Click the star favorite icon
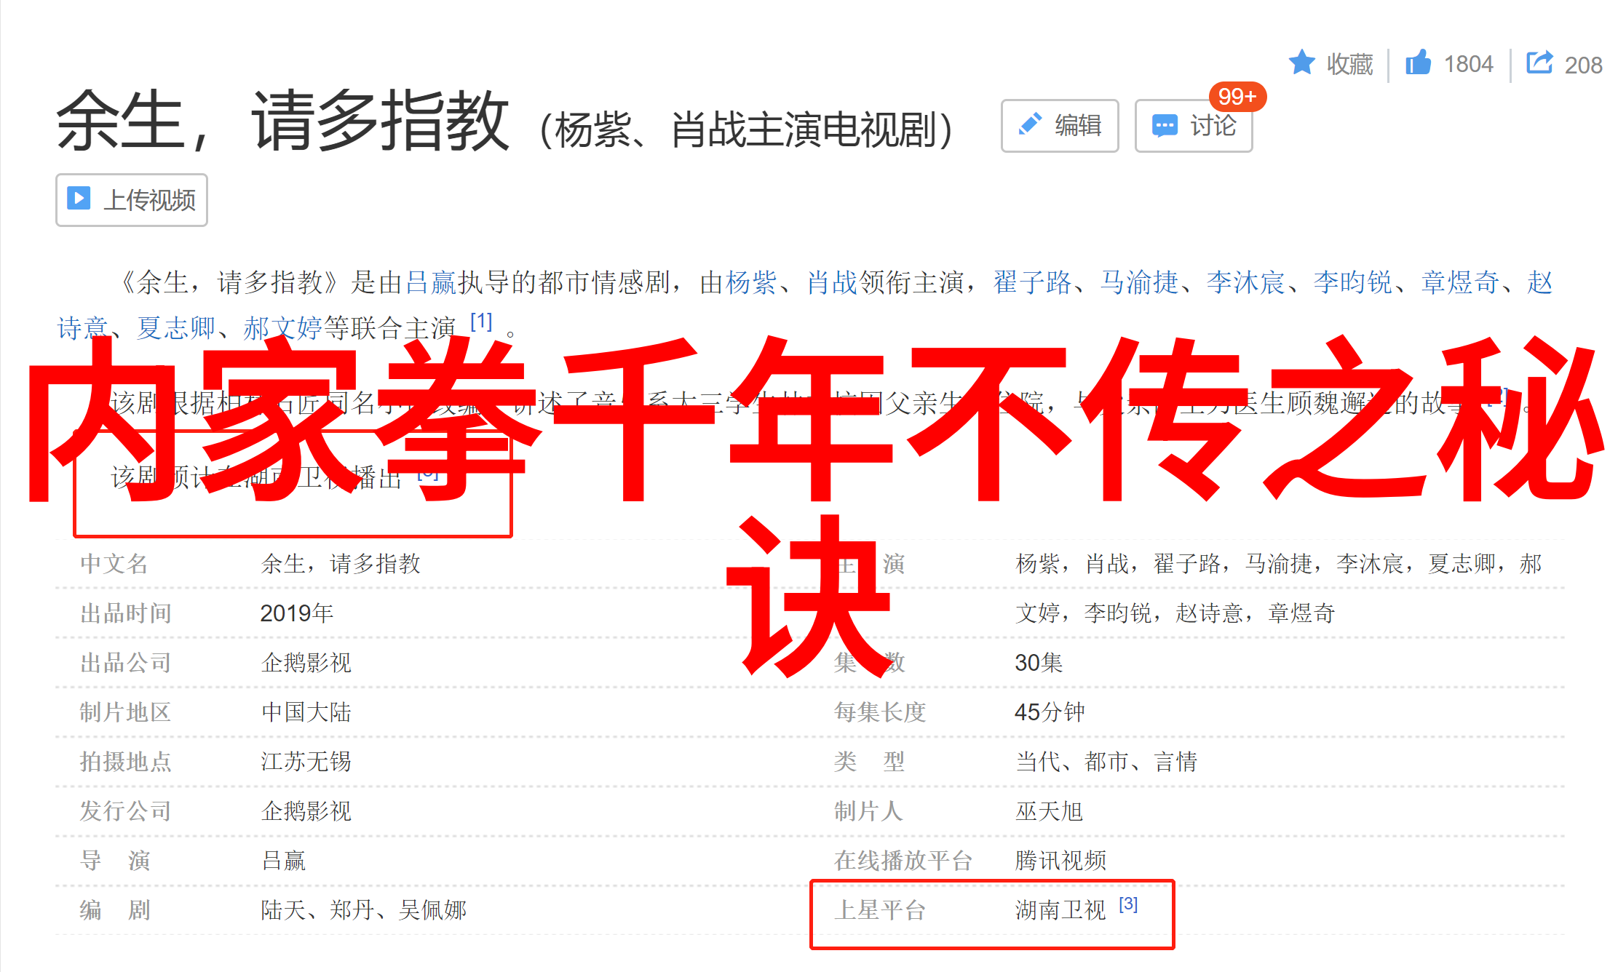The image size is (1618, 972). 1301,63
